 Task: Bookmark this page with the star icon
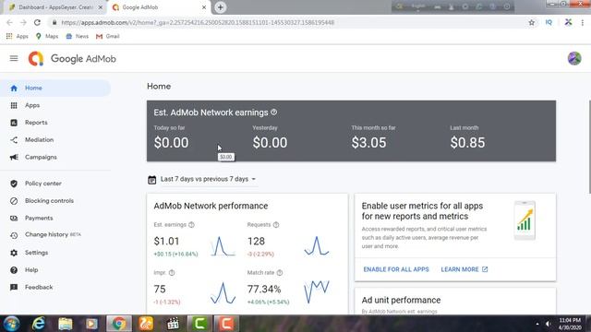click(x=532, y=22)
